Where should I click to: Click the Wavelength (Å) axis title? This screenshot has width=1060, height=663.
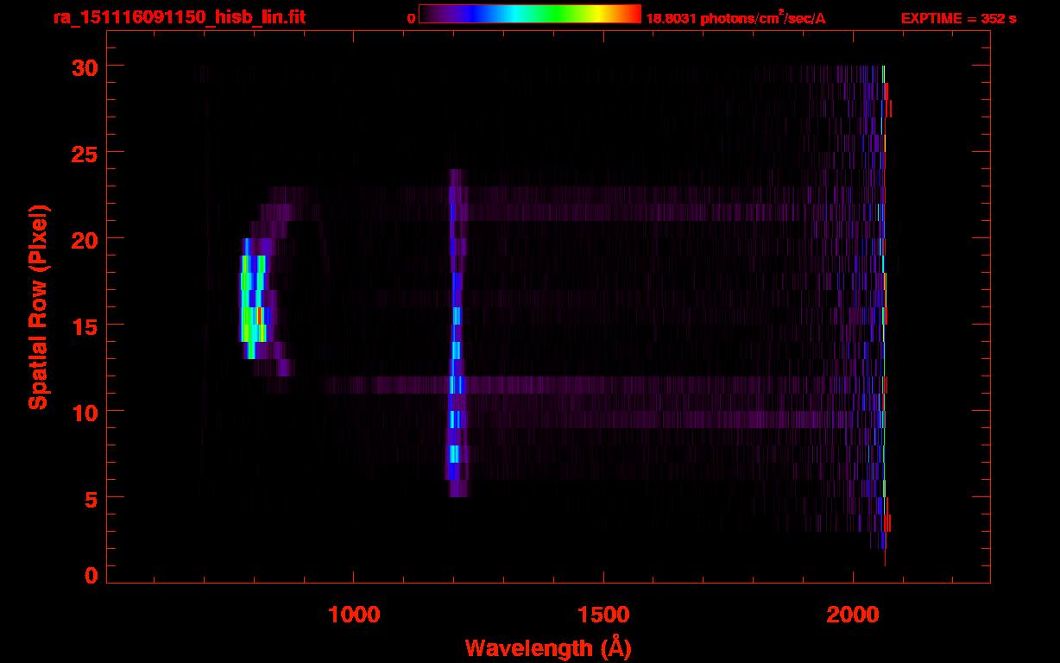click(548, 647)
